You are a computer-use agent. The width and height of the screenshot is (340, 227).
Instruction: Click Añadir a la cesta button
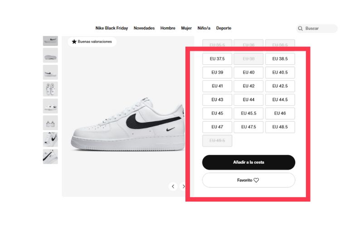coord(248,162)
